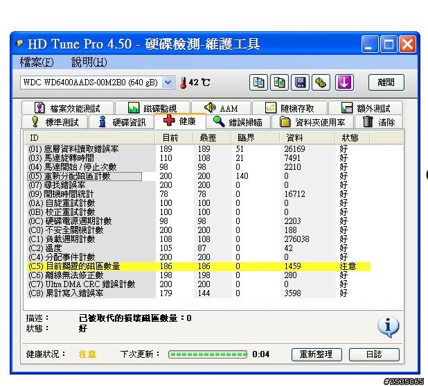
Task: Select the (03) 馬達旋轉時間 row
Action: tap(199, 158)
